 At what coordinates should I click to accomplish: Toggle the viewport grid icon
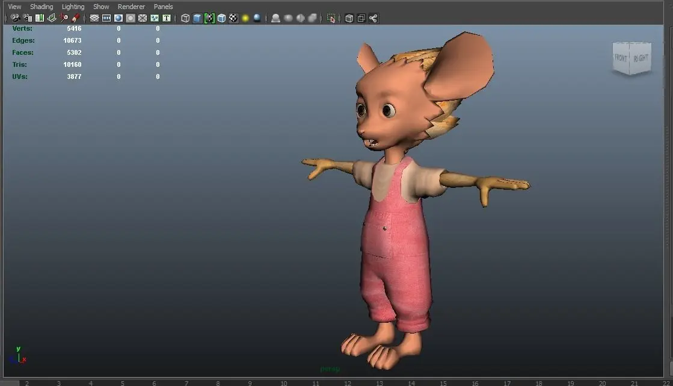coord(94,18)
